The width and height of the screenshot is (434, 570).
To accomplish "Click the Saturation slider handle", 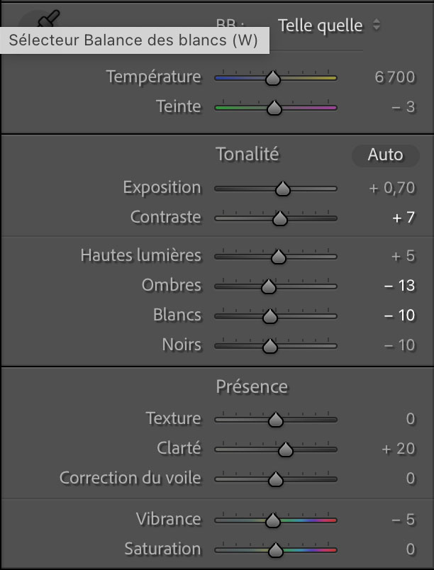I will pos(276,551).
